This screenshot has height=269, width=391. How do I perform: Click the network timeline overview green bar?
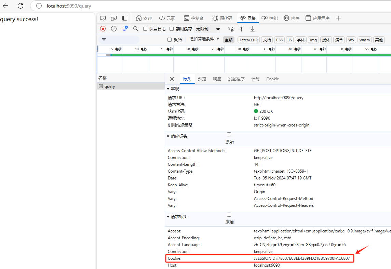point(251,55)
